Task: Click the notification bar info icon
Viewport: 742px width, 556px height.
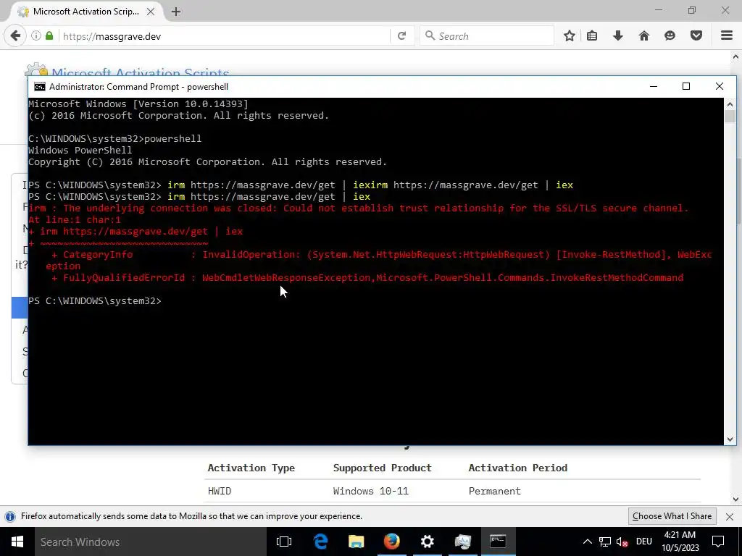Action: click(x=10, y=516)
